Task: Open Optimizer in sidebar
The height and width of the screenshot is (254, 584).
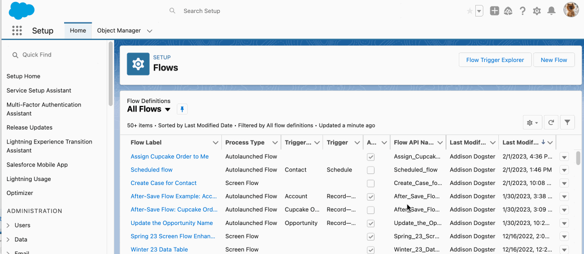Action: pyautogui.click(x=20, y=193)
